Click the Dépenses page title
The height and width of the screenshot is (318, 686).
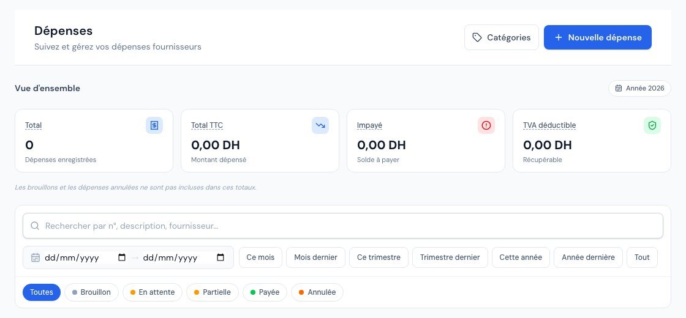(x=64, y=31)
